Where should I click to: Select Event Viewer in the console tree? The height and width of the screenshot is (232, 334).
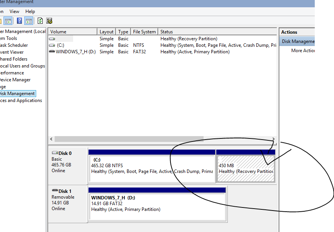click(12, 52)
